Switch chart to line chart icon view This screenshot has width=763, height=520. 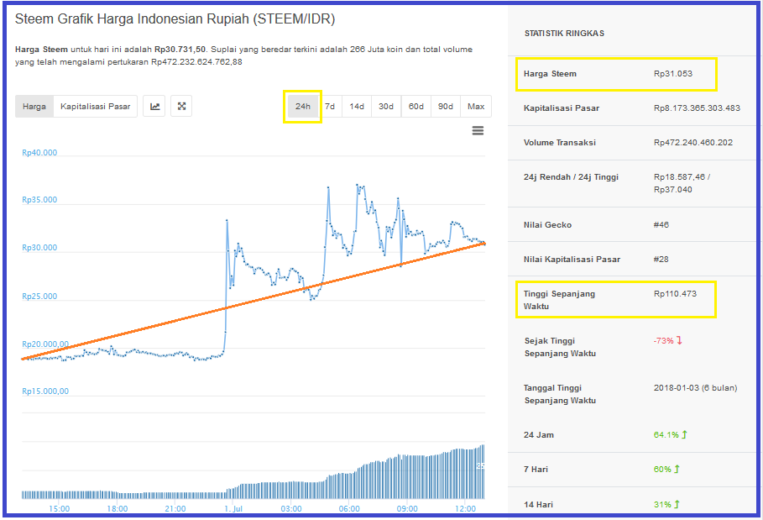[154, 106]
